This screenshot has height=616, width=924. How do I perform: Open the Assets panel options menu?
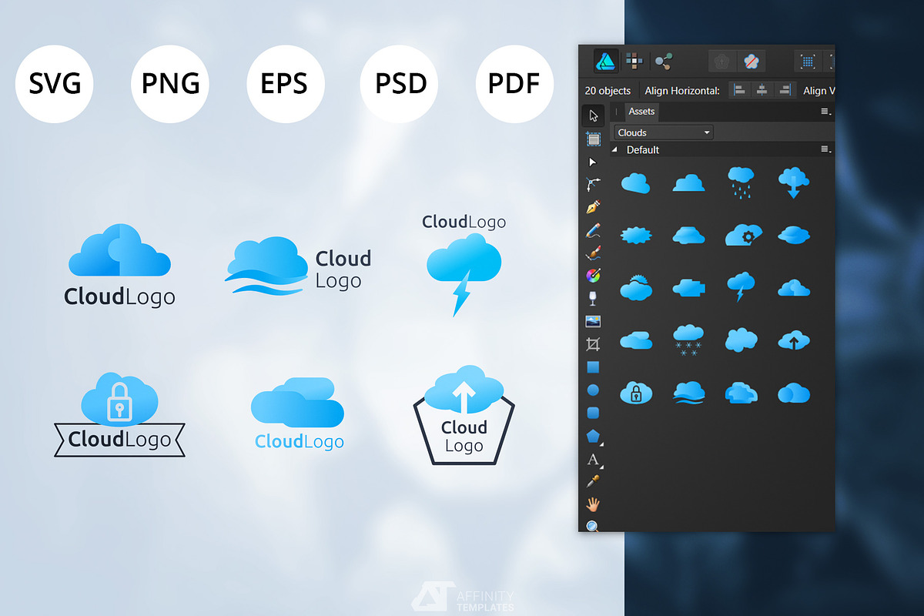[x=825, y=112]
